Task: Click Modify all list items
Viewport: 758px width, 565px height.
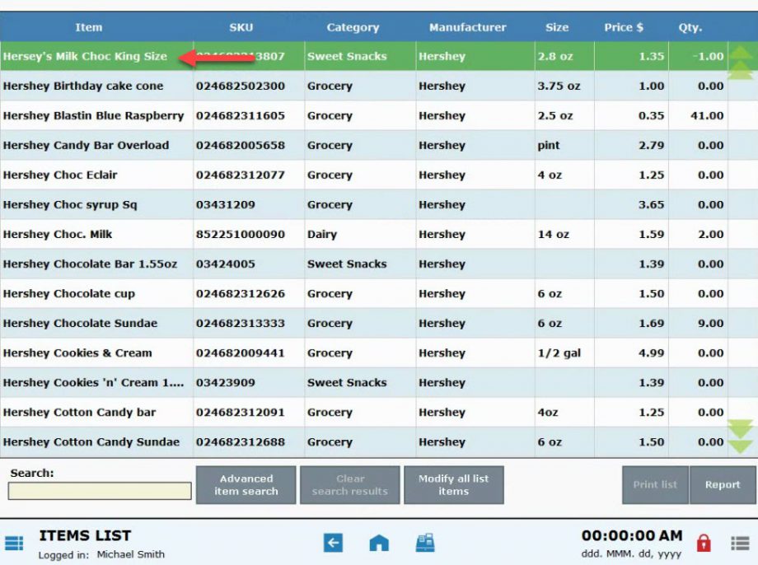Action: pos(452,484)
